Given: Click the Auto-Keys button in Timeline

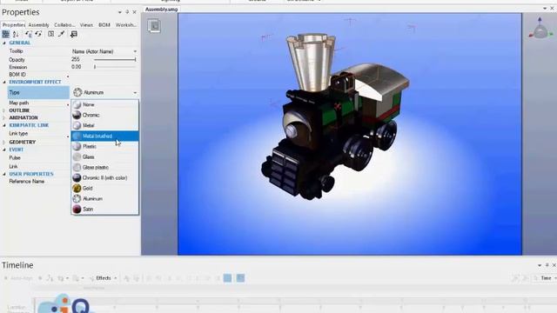Looking at the screenshot, I should pos(18,278).
